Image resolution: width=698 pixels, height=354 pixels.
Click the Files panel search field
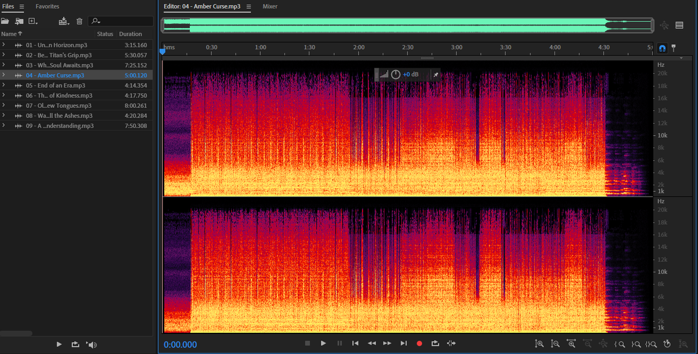pyautogui.click(x=121, y=21)
